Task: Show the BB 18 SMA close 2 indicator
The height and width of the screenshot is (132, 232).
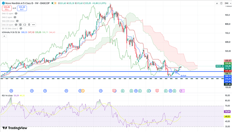Action: [21, 28]
